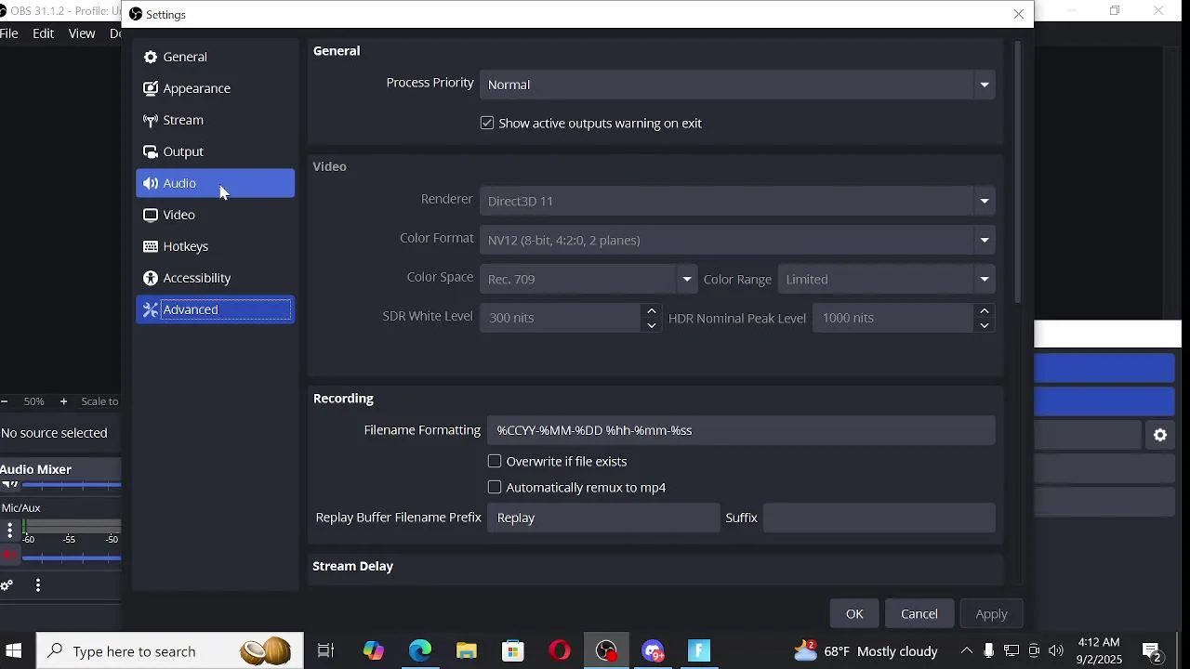
Task: Open the File menu in OBS window
Action: tap(9, 33)
